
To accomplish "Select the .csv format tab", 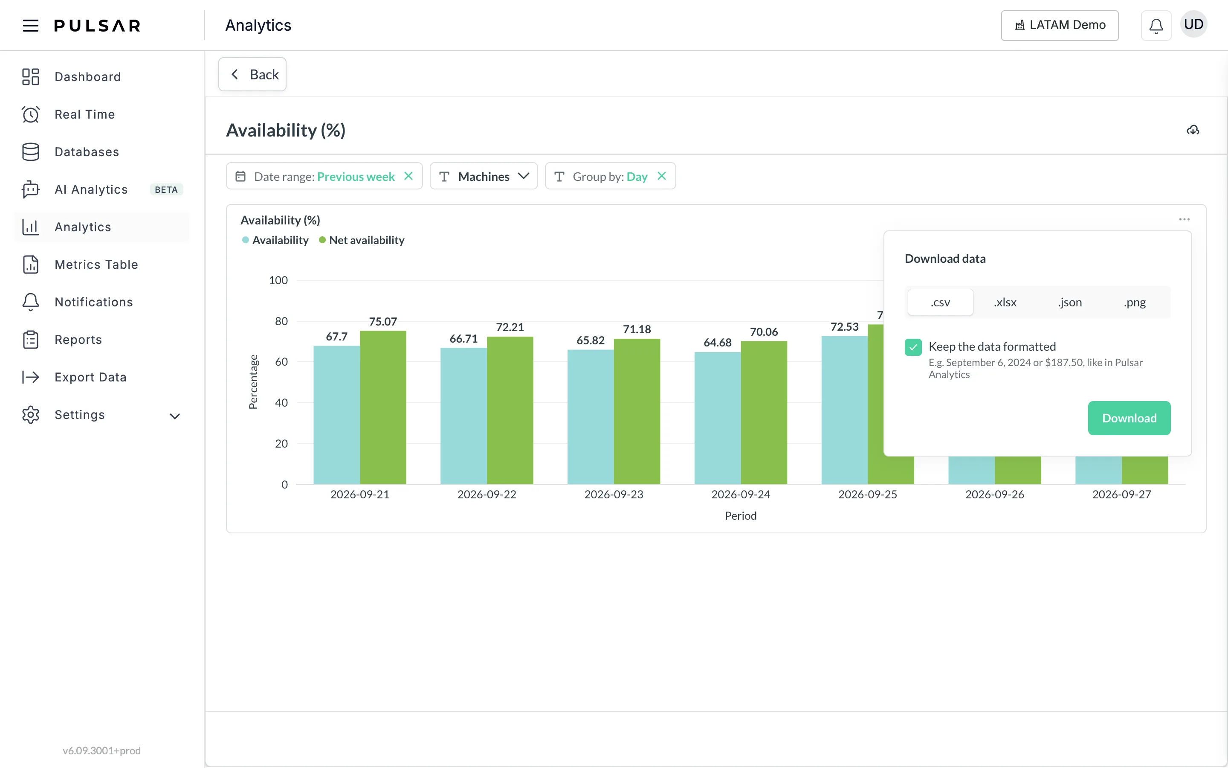I will [940, 302].
